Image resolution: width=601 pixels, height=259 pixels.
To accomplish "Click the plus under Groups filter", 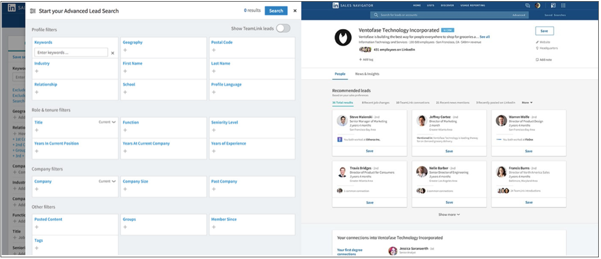I will click(125, 227).
